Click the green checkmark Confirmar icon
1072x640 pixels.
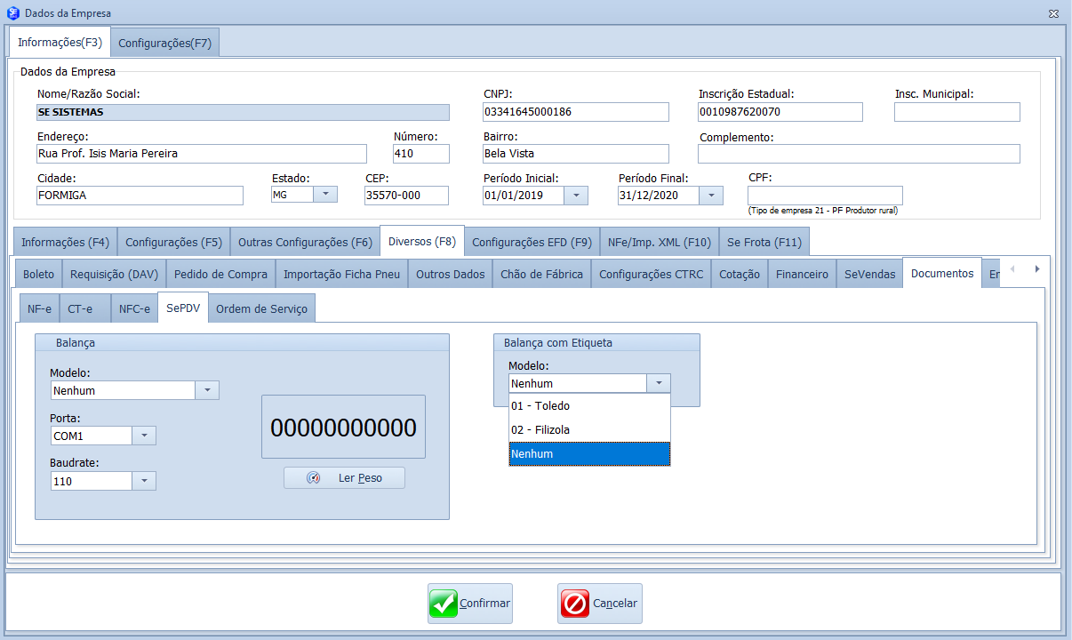tap(443, 604)
